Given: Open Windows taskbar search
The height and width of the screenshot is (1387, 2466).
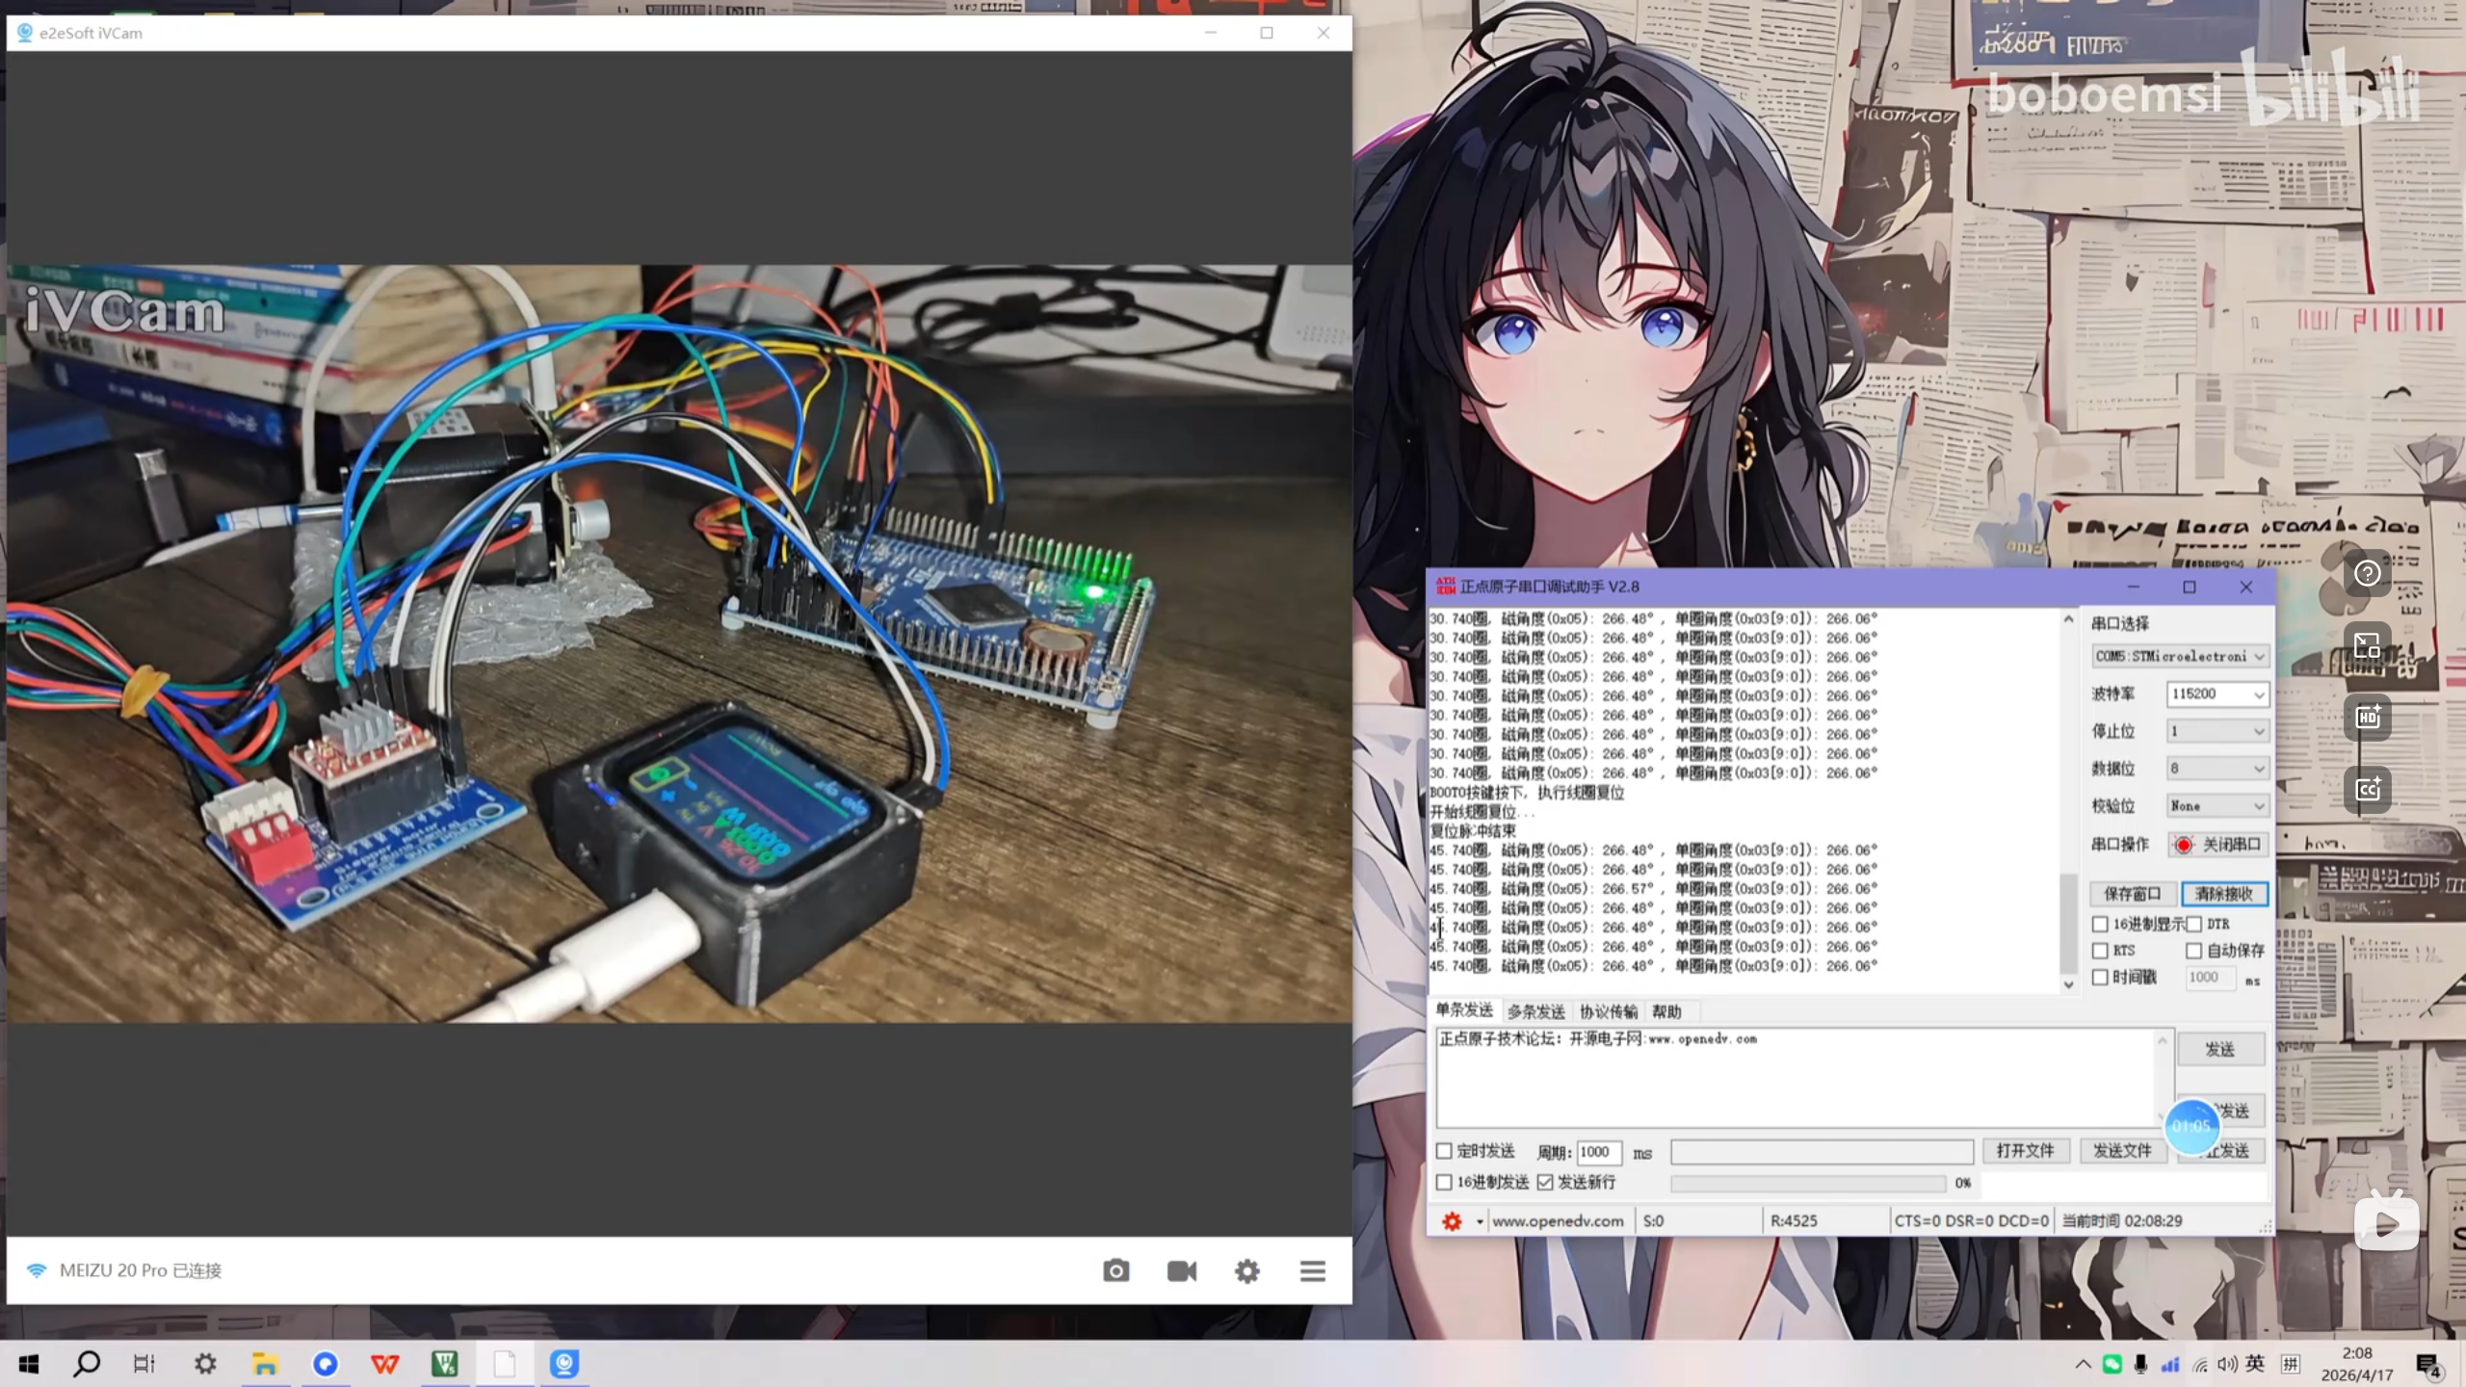Looking at the screenshot, I should coord(87,1364).
